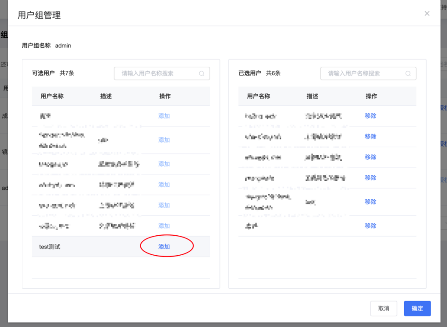
Task: Click the 用户名称 header in 可选用户 table
Action: (52, 96)
